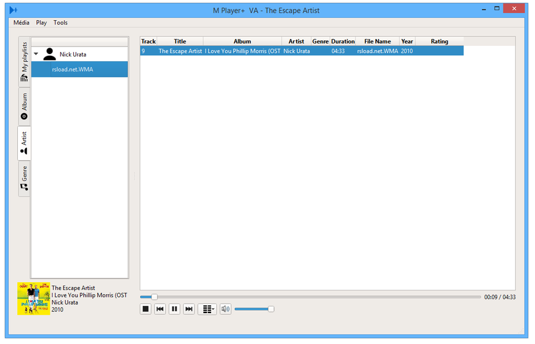Click The Escape Artist title cell
Screen dimensions: 535x344
(180, 51)
